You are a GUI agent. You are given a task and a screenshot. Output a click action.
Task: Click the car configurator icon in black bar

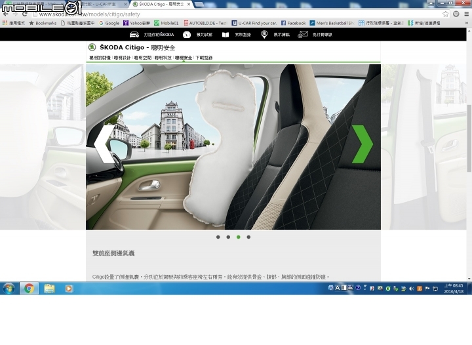pyautogui.click(x=134, y=35)
